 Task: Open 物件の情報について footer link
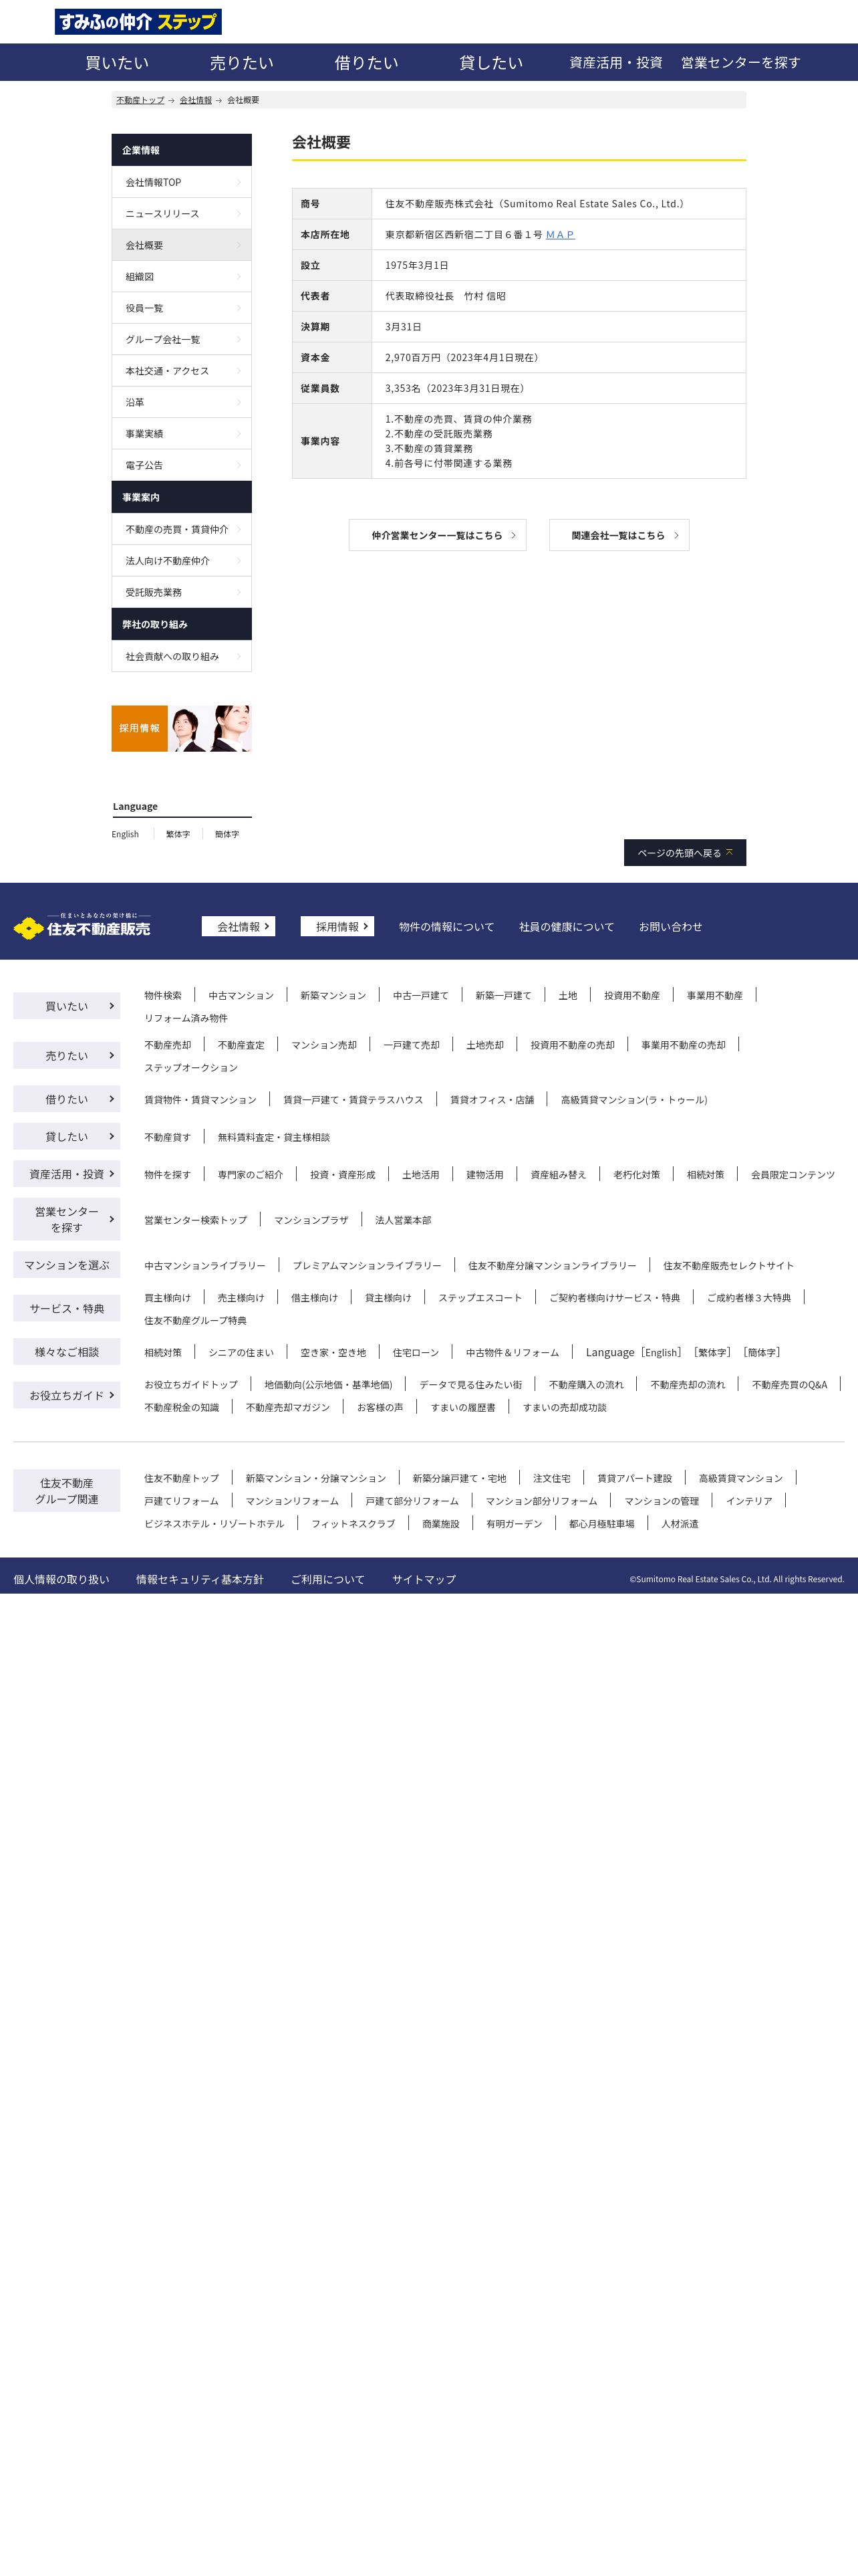coord(446,927)
